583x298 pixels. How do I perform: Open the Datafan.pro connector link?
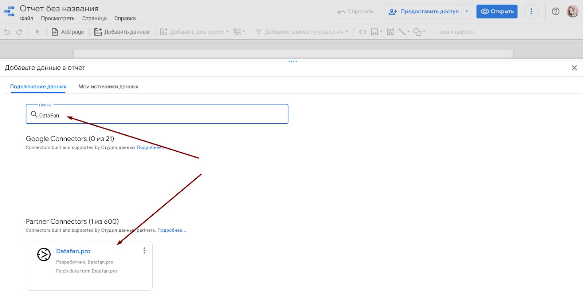(73, 251)
